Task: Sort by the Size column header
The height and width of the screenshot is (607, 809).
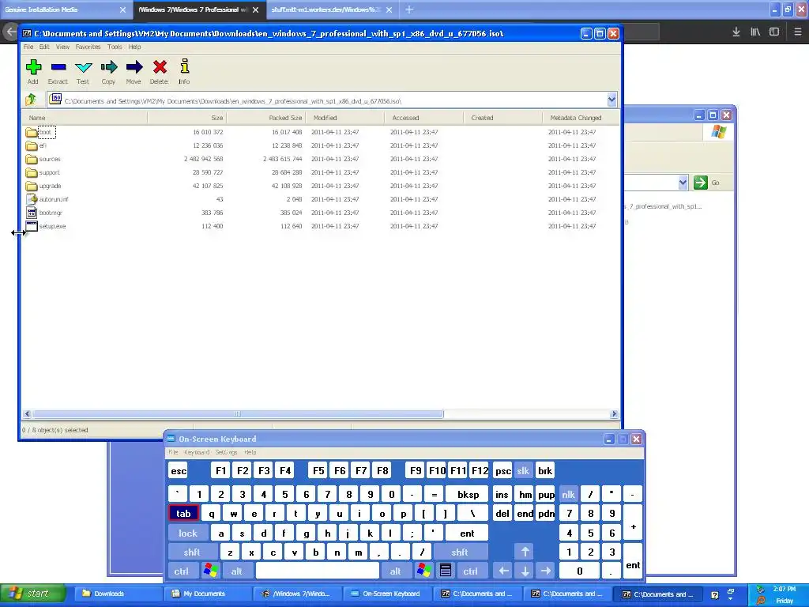Action: [x=186, y=118]
